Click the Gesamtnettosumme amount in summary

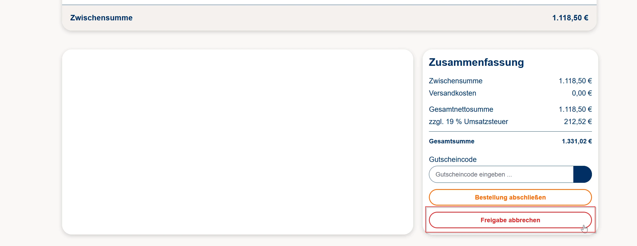pos(575,109)
